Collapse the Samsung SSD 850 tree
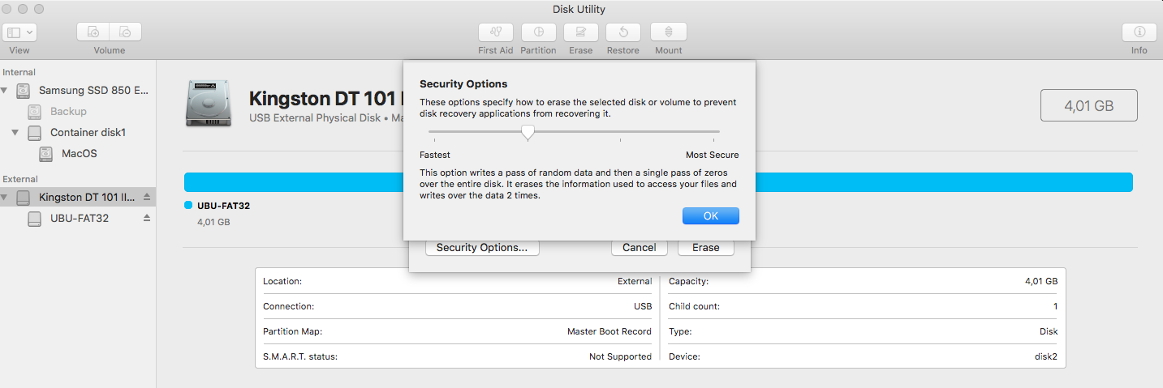This screenshot has width=1163, height=388. point(6,90)
